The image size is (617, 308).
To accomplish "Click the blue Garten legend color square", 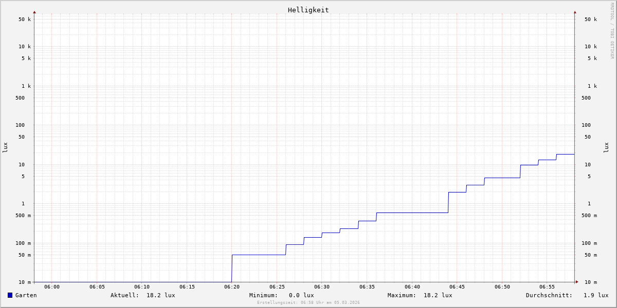I will pos(10,295).
